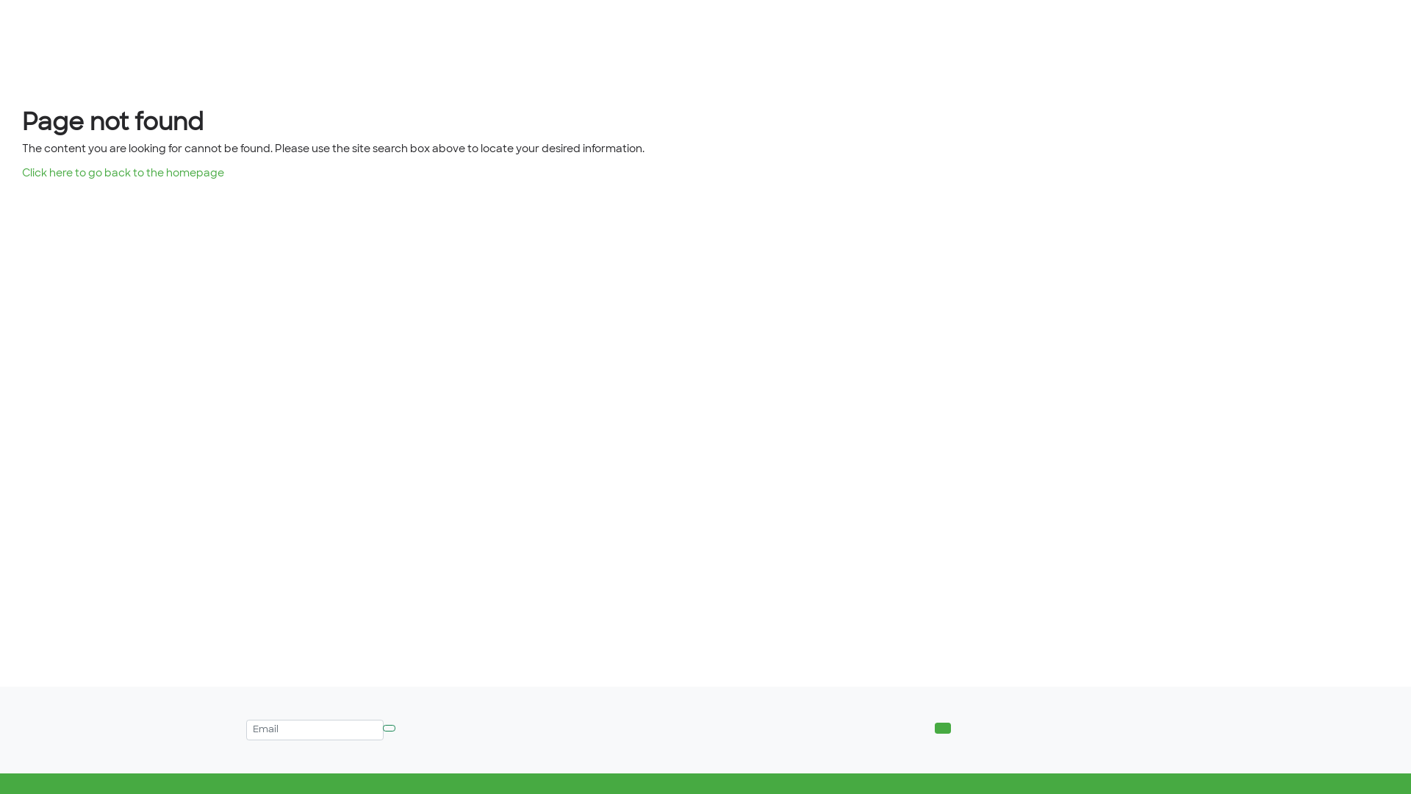Click the solid green footer button
The height and width of the screenshot is (794, 1411).
tap(943, 728)
